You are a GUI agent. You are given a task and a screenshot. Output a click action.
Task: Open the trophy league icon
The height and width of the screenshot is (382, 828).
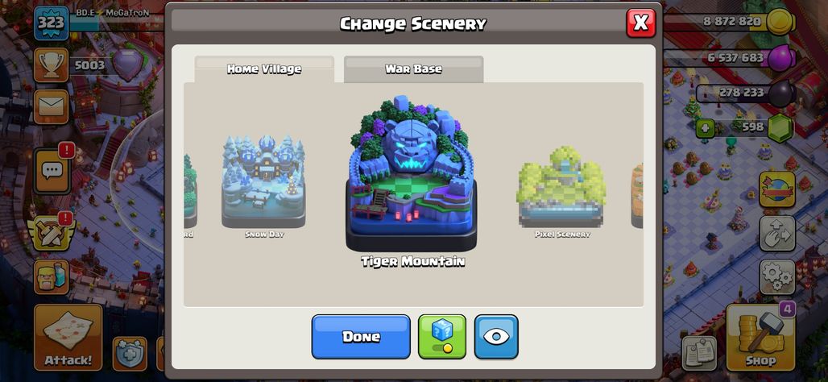click(52, 65)
